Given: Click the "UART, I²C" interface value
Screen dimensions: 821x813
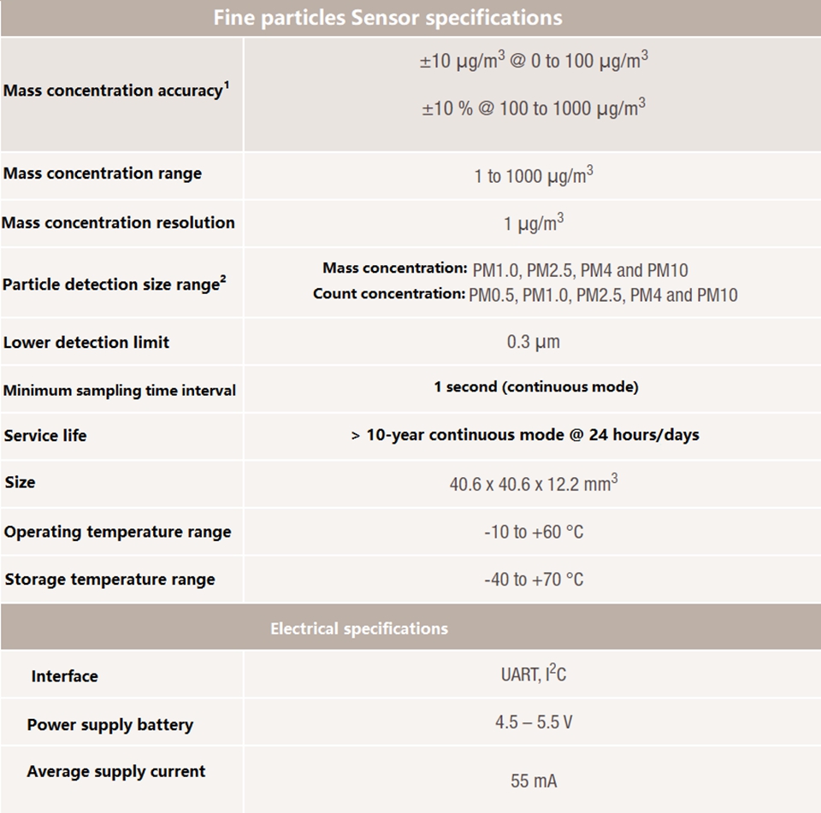Looking at the screenshot, I should 533,675.
